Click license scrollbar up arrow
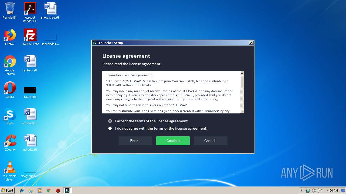Viewport: 346px width, 194px height. tap(242, 73)
